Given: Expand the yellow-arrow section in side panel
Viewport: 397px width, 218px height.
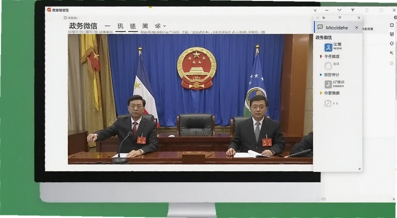Looking at the screenshot, I should click(321, 93).
